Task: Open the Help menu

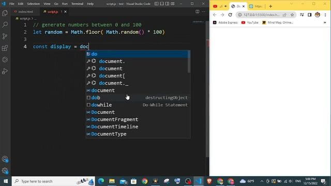Action: pos(90,4)
